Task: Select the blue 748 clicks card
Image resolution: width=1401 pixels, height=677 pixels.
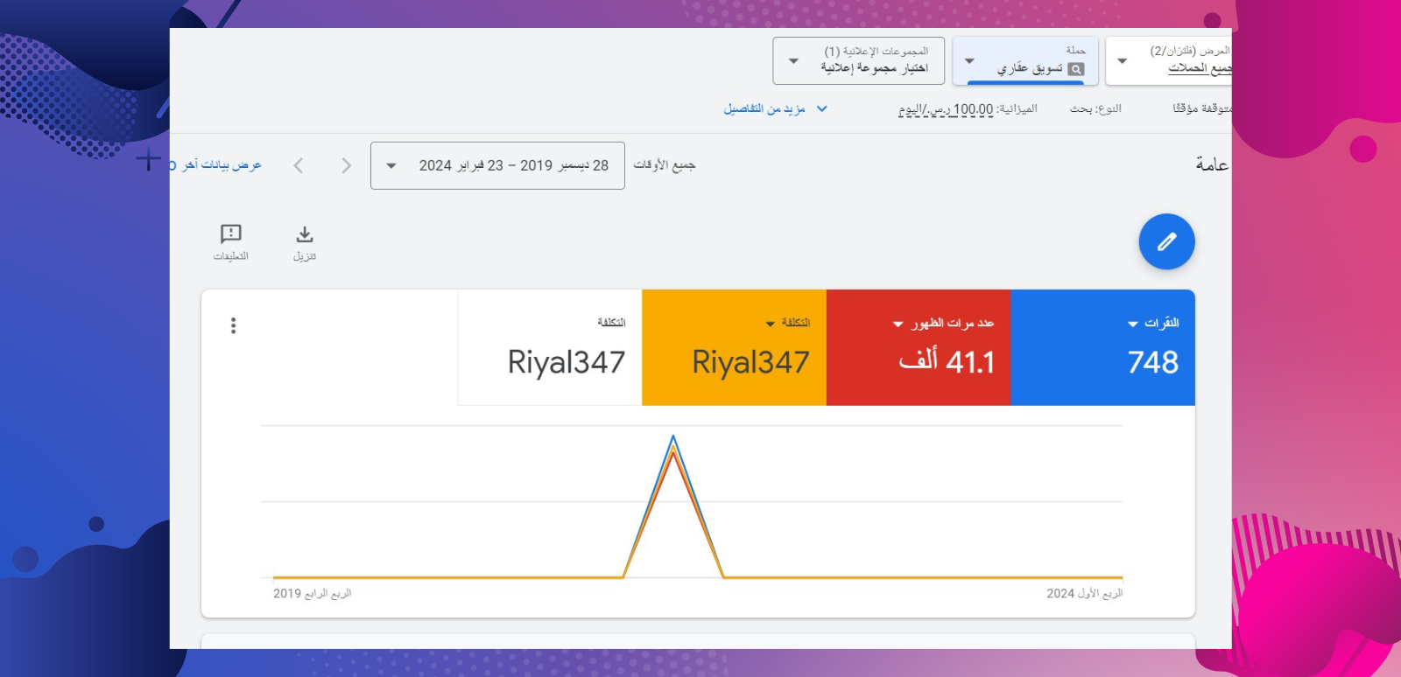Action: [x=1102, y=347]
